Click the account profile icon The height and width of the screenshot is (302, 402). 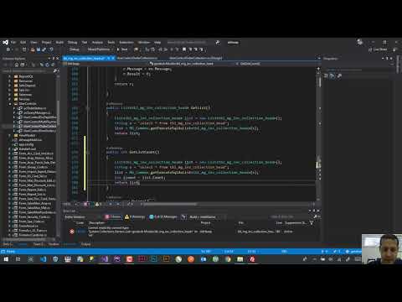click(360, 43)
